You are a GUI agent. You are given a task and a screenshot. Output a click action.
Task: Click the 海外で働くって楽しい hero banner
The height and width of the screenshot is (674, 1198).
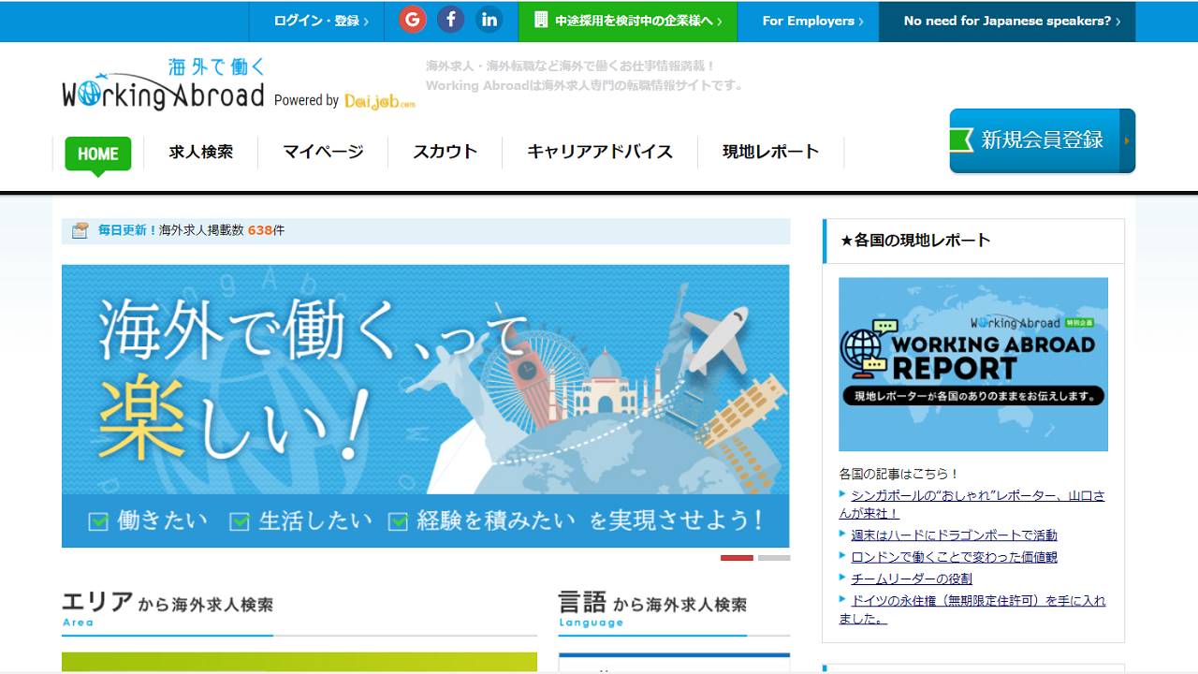coord(426,406)
